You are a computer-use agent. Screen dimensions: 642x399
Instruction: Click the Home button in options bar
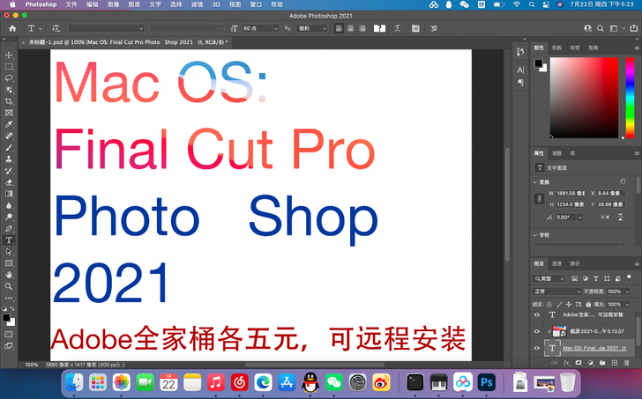point(12,28)
